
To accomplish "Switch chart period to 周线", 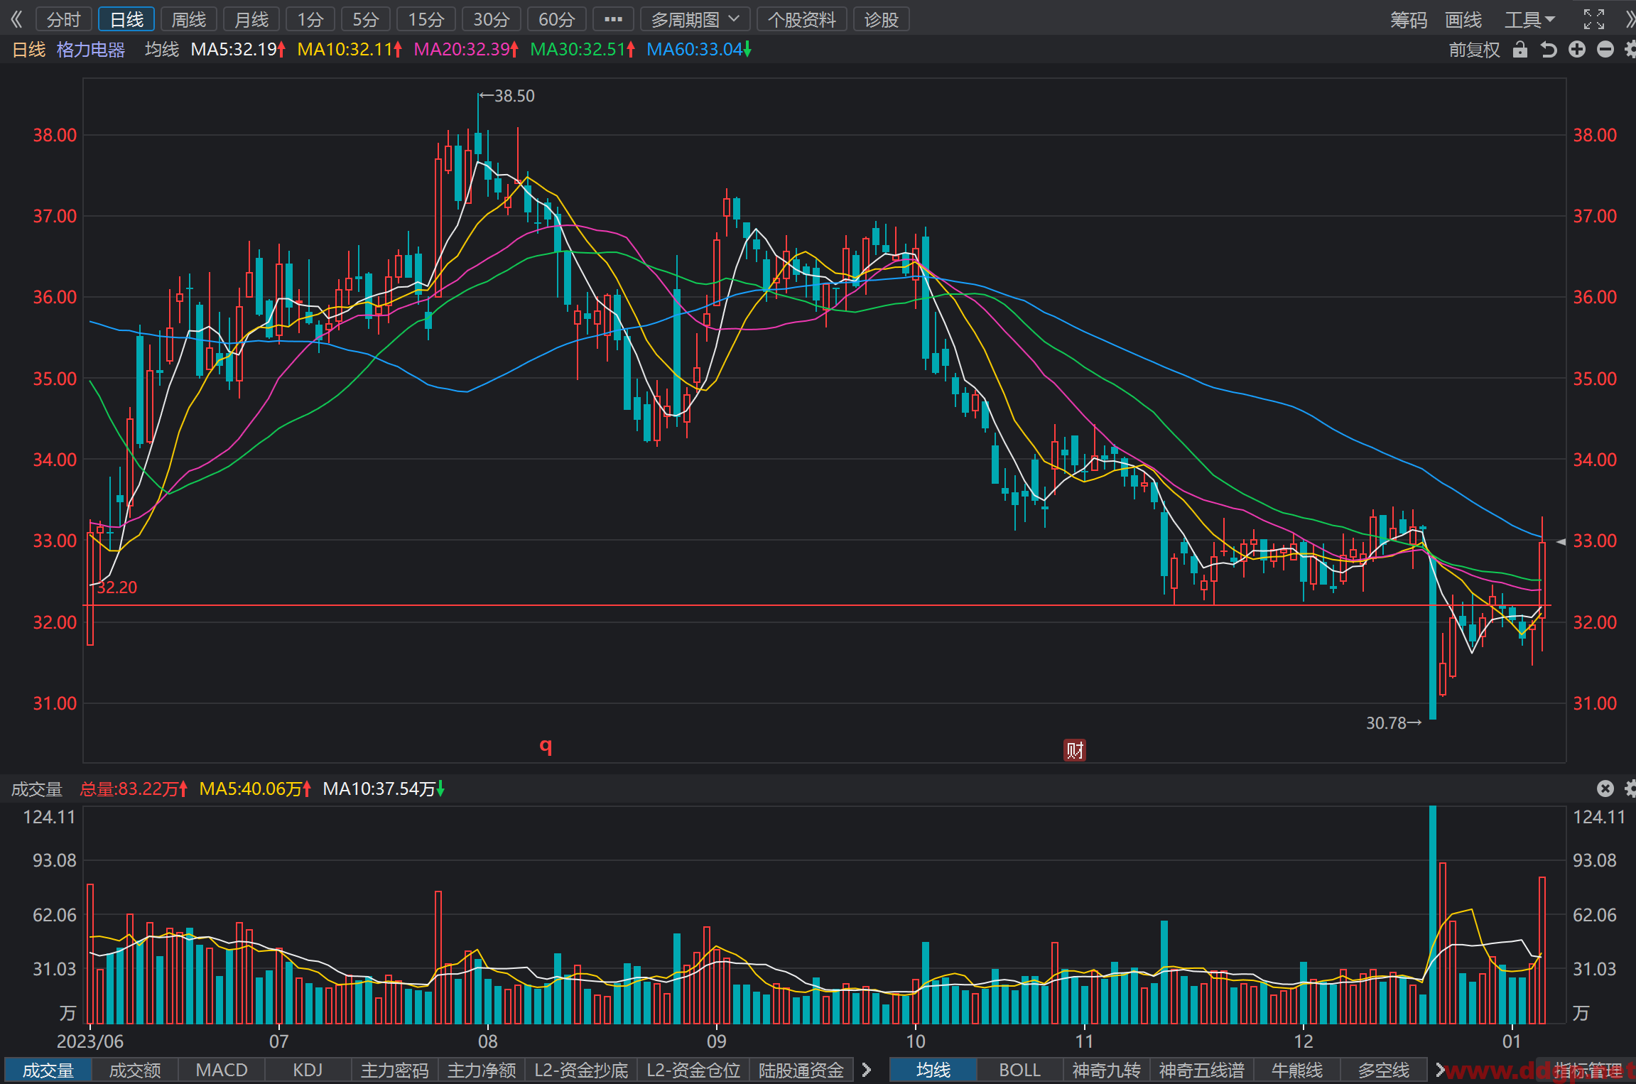I will tap(189, 19).
